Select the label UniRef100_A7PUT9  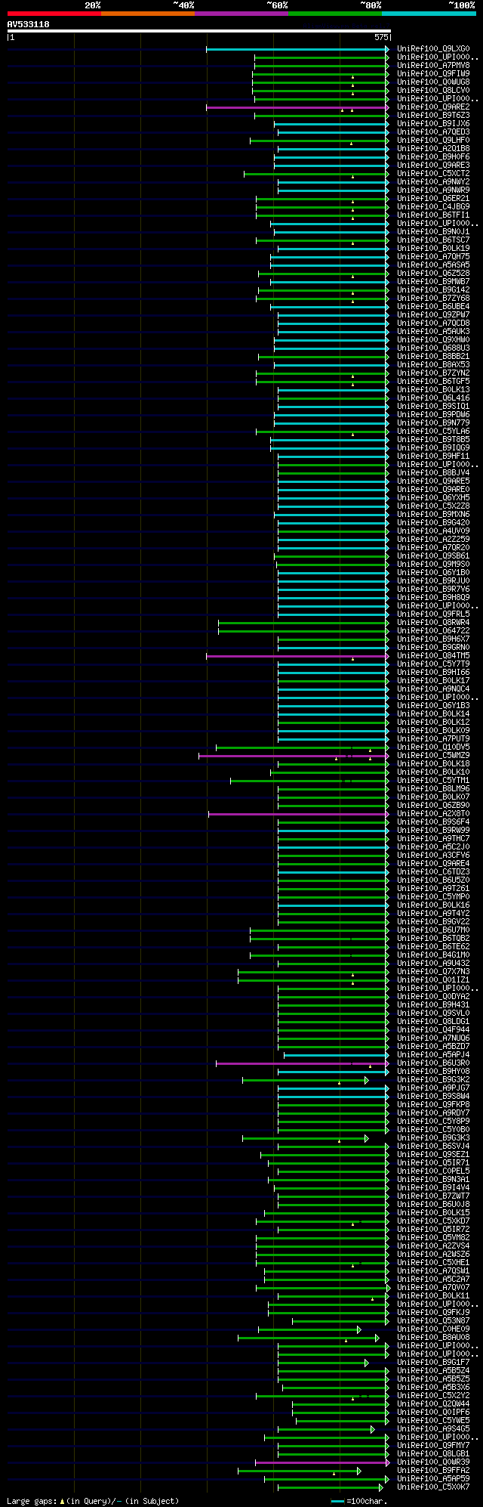433,739
